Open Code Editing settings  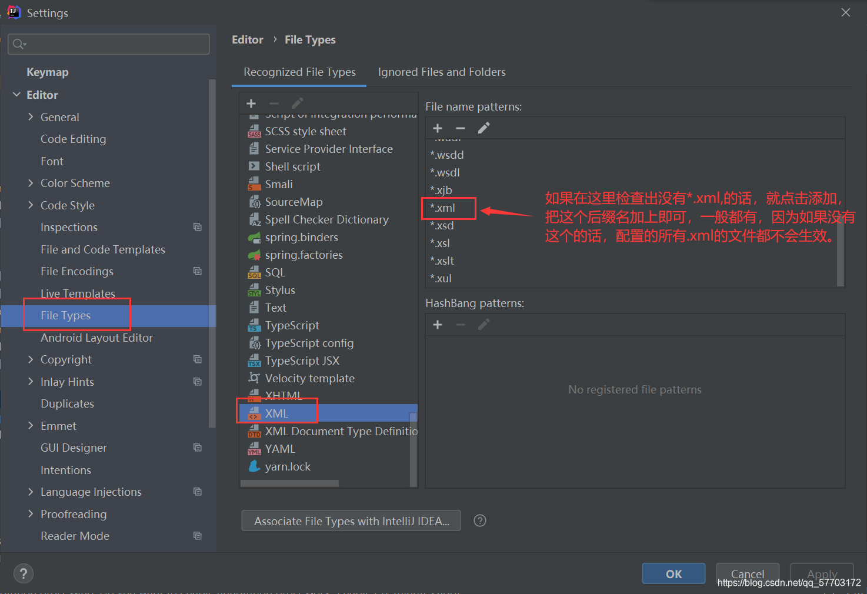pyautogui.click(x=74, y=139)
